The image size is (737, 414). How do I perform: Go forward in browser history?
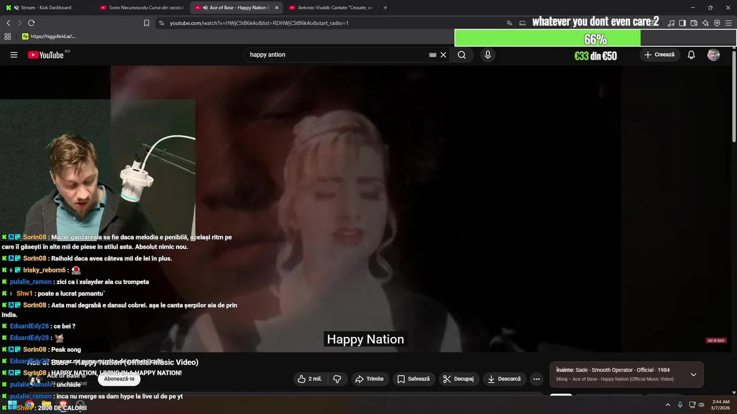[x=20, y=23]
